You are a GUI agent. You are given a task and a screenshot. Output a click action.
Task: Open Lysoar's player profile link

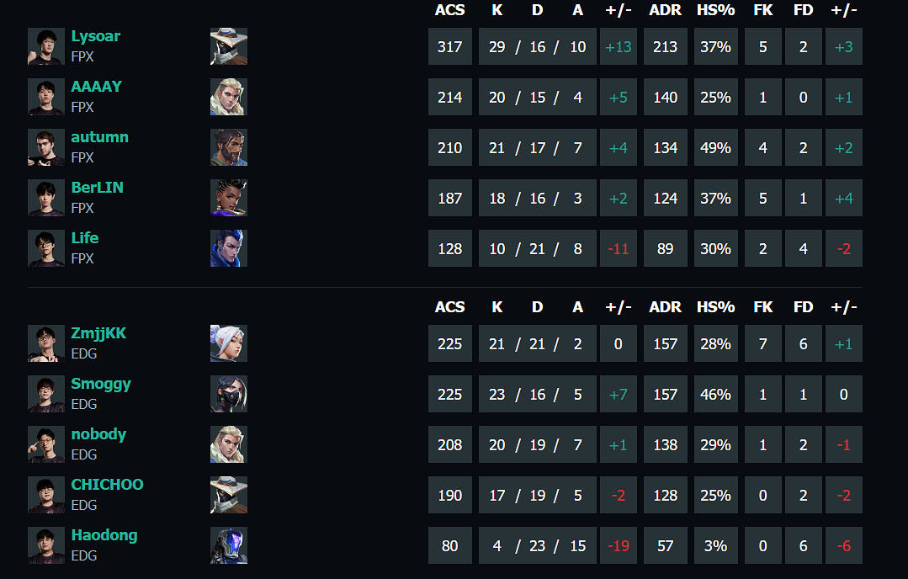95,36
